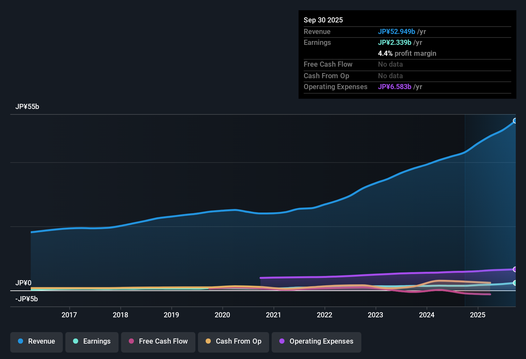Click the purple Operating Expenses legend dot
Image resolution: width=526 pixels, height=359 pixels.
click(282, 341)
